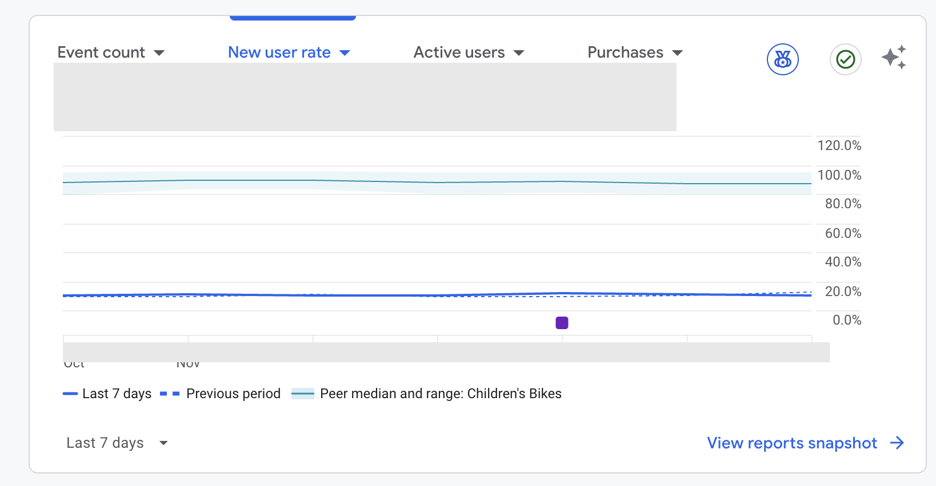Click the 100.0% y-axis label

tap(839, 175)
